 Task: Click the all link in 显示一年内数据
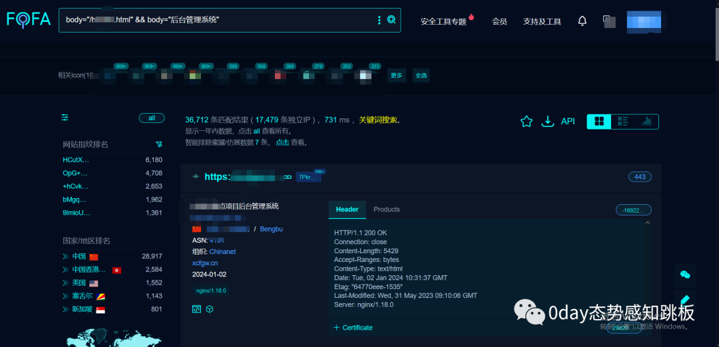257,131
